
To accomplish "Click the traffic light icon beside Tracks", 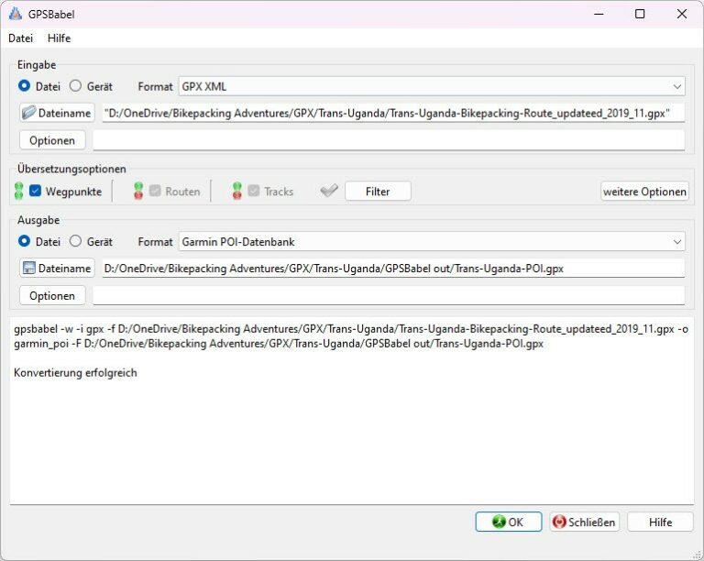I will pyautogui.click(x=237, y=192).
